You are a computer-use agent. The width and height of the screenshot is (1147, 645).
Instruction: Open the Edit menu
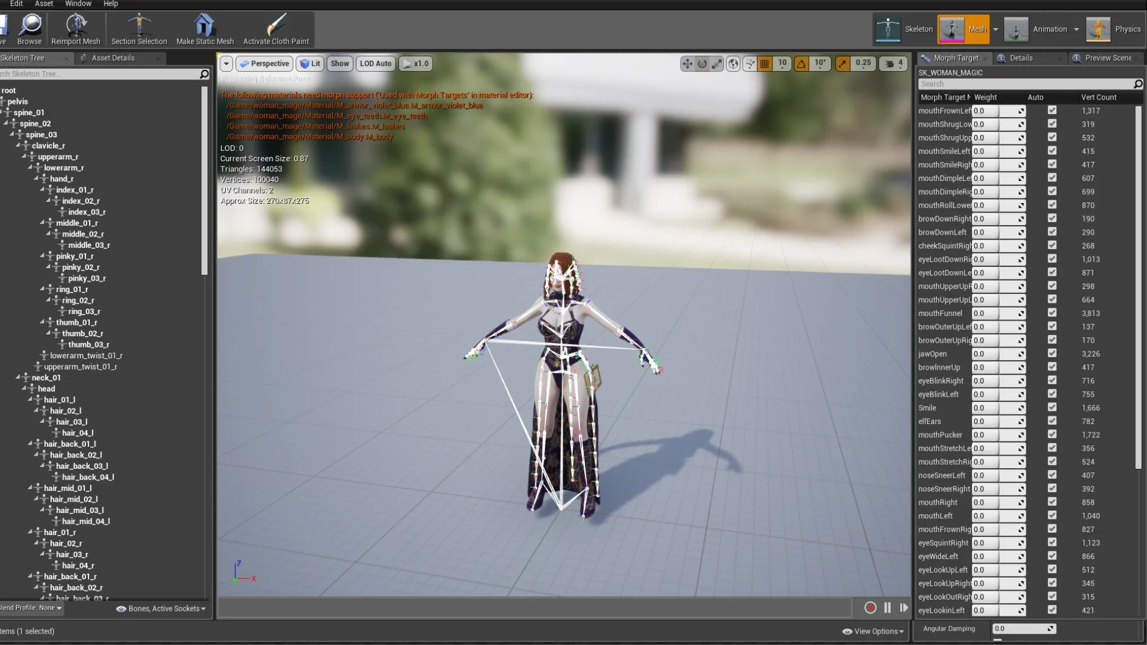point(16,4)
